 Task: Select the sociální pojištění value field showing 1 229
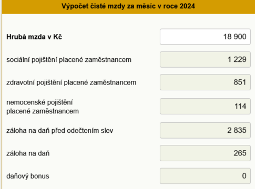pos(205,59)
